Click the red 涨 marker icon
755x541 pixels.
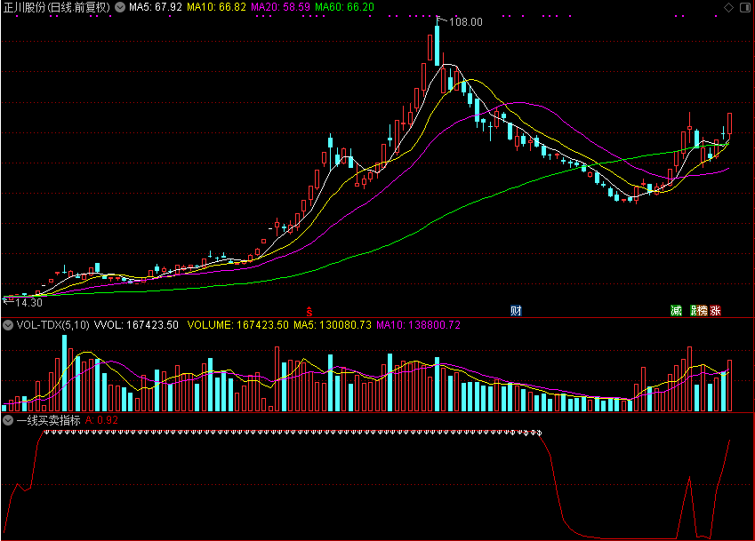point(716,311)
